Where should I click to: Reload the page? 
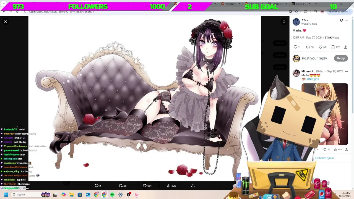[17, 12]
